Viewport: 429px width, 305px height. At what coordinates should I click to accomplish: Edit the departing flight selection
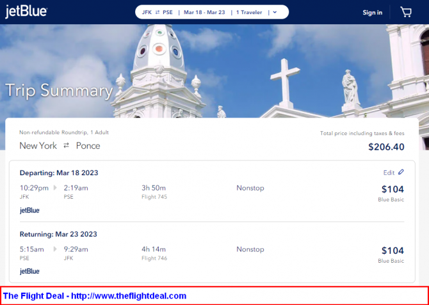pyautogui.click(x=393, y=173)
